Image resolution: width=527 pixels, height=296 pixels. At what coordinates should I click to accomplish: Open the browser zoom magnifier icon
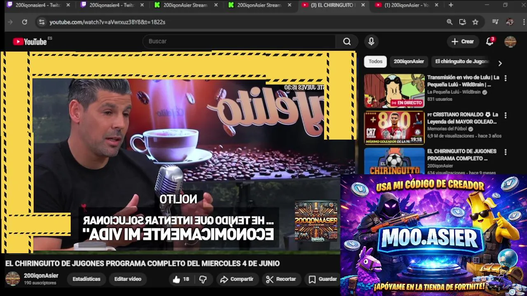(x=450, y=22)
